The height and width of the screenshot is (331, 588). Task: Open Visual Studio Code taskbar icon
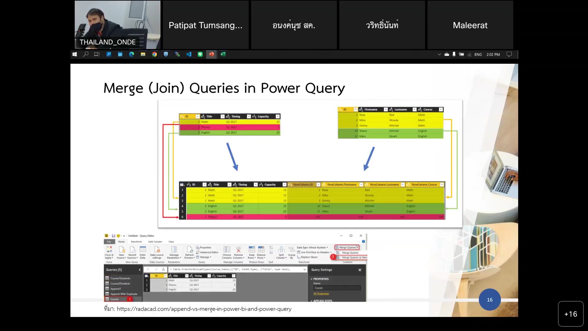[x=189, y=54]
